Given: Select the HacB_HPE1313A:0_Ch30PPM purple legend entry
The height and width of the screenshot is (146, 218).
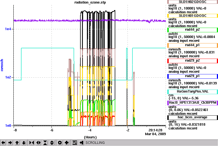Looking at the screenshot, I should pos(193,103).
